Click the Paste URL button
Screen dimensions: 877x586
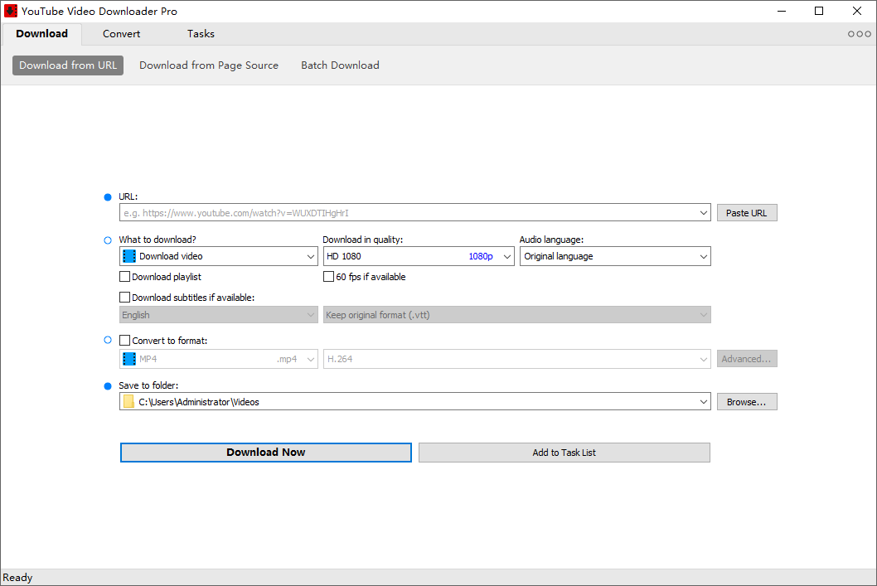click(746, 212)
